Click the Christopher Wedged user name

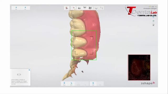(150, 8)
